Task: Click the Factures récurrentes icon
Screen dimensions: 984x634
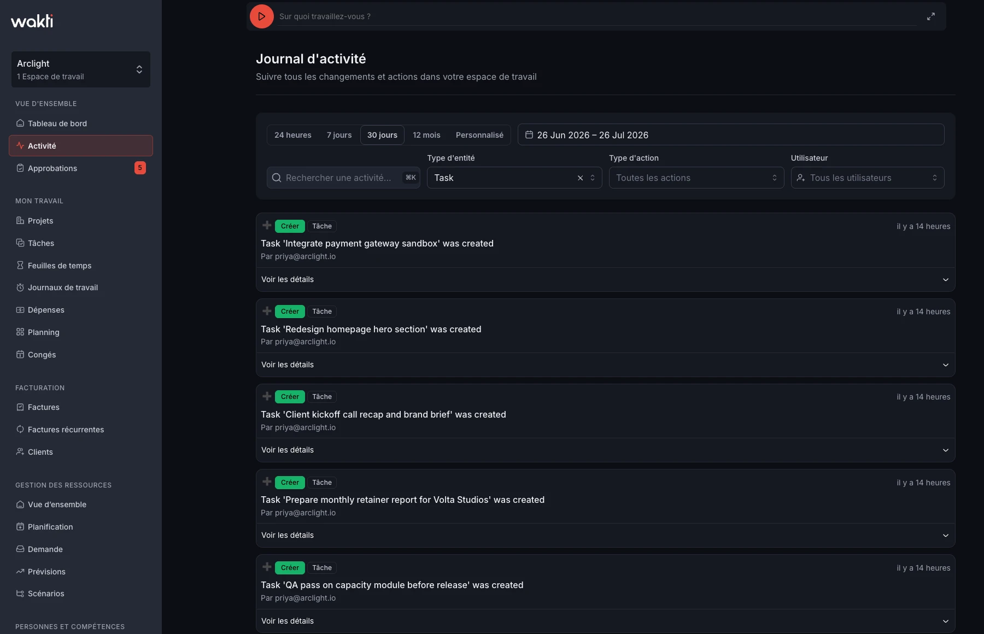Action: 20,430
